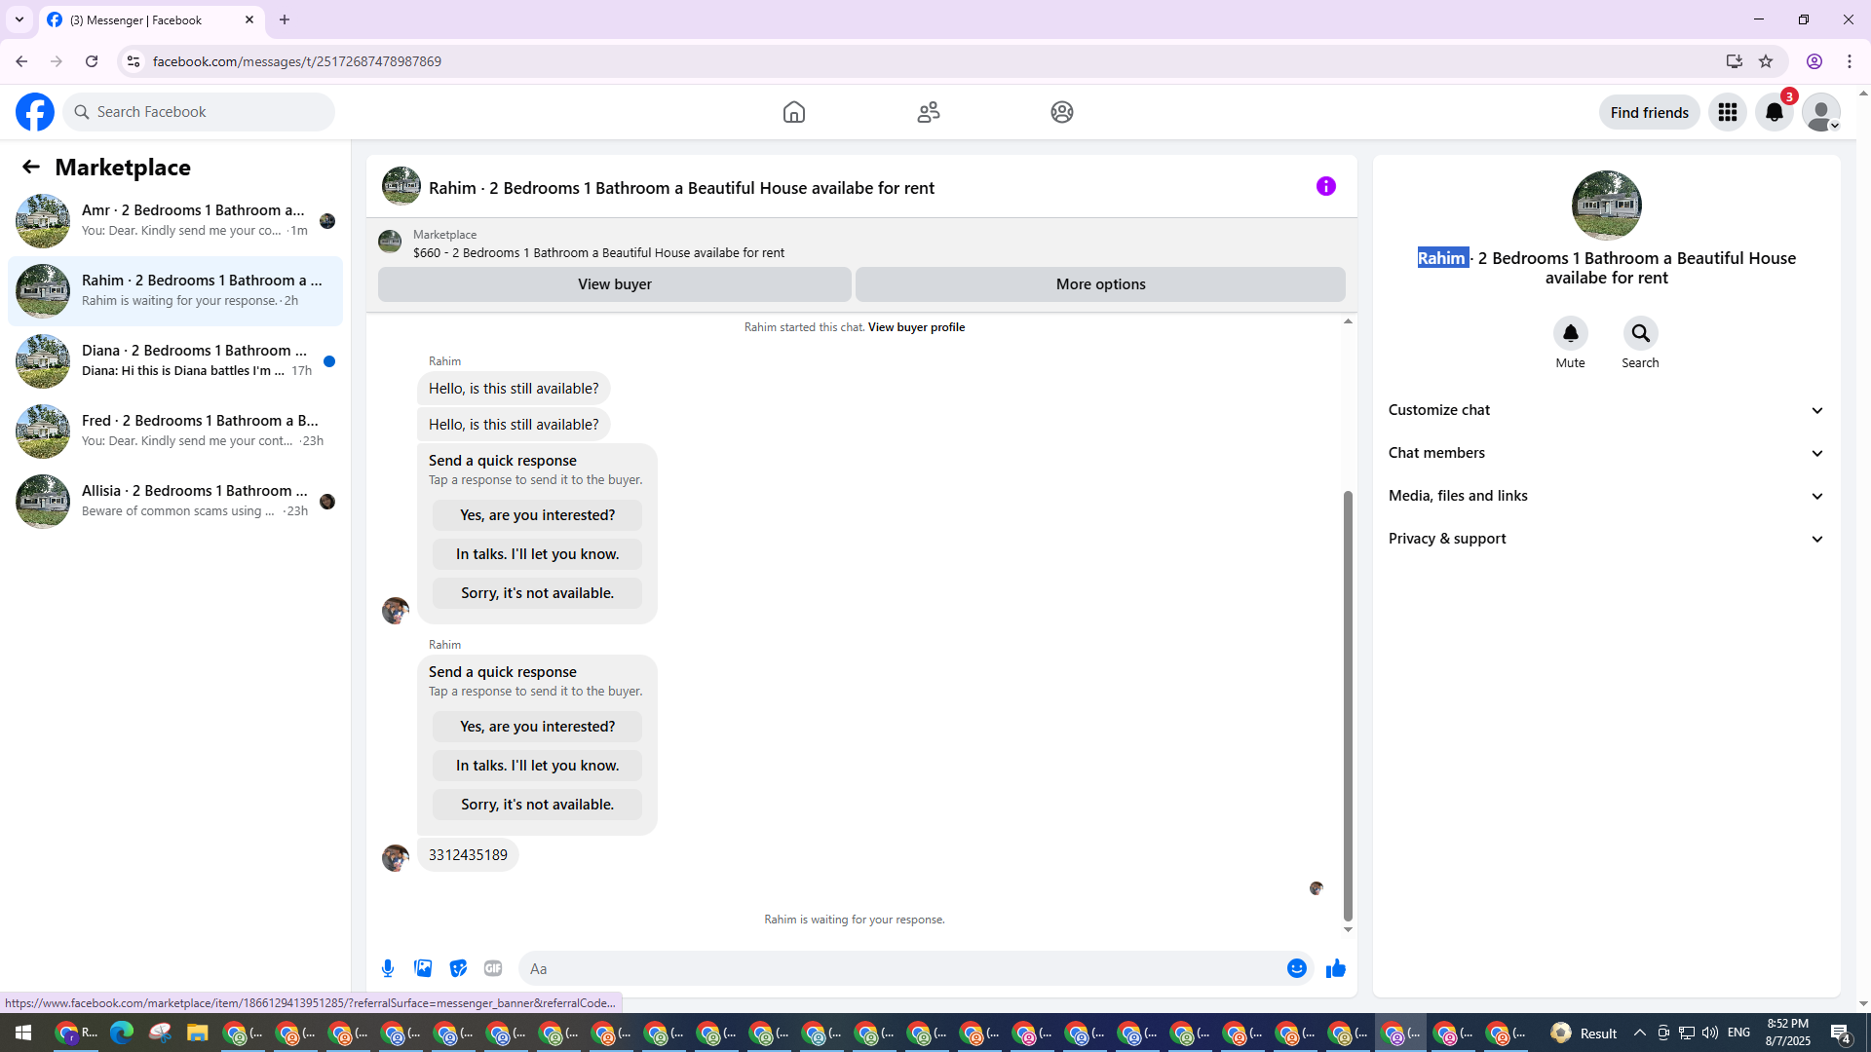The height and width of the screenshot is (1052, 1871).
Task: Open the tab search dropdown arrow
Action: 19,19
